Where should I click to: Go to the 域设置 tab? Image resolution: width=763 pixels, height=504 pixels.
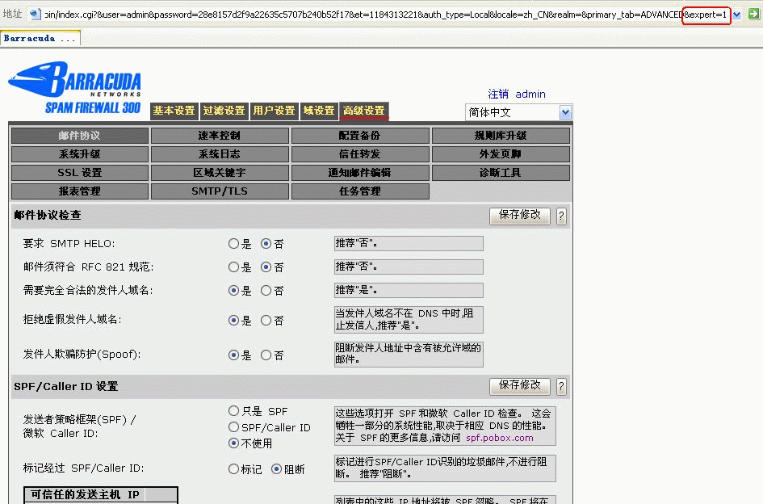point(318,111)
